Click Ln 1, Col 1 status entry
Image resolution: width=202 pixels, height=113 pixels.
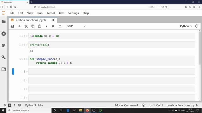click(x=156, y=105)
